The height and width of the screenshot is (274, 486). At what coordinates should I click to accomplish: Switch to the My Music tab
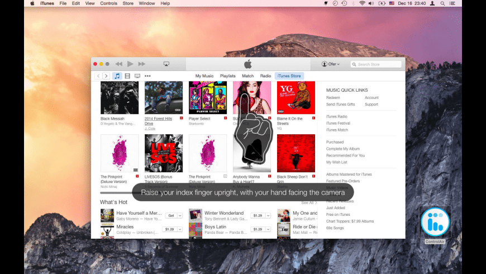click(204, 75)
